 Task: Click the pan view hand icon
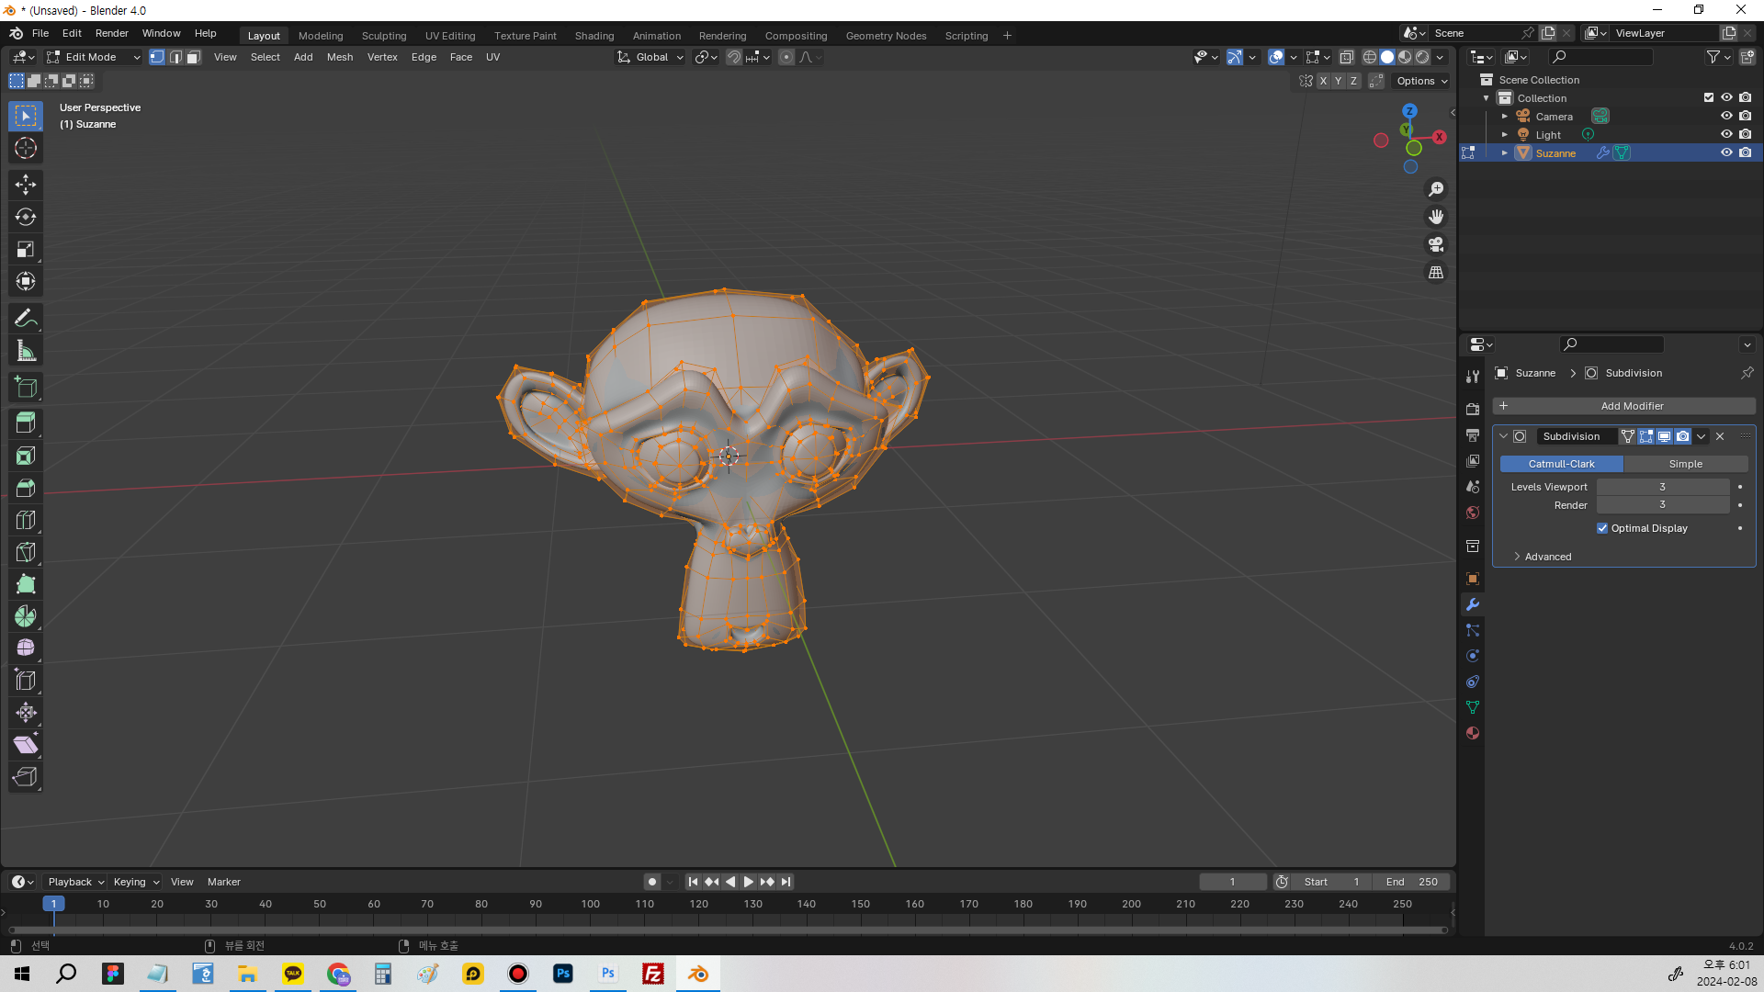pos(1436,217)
